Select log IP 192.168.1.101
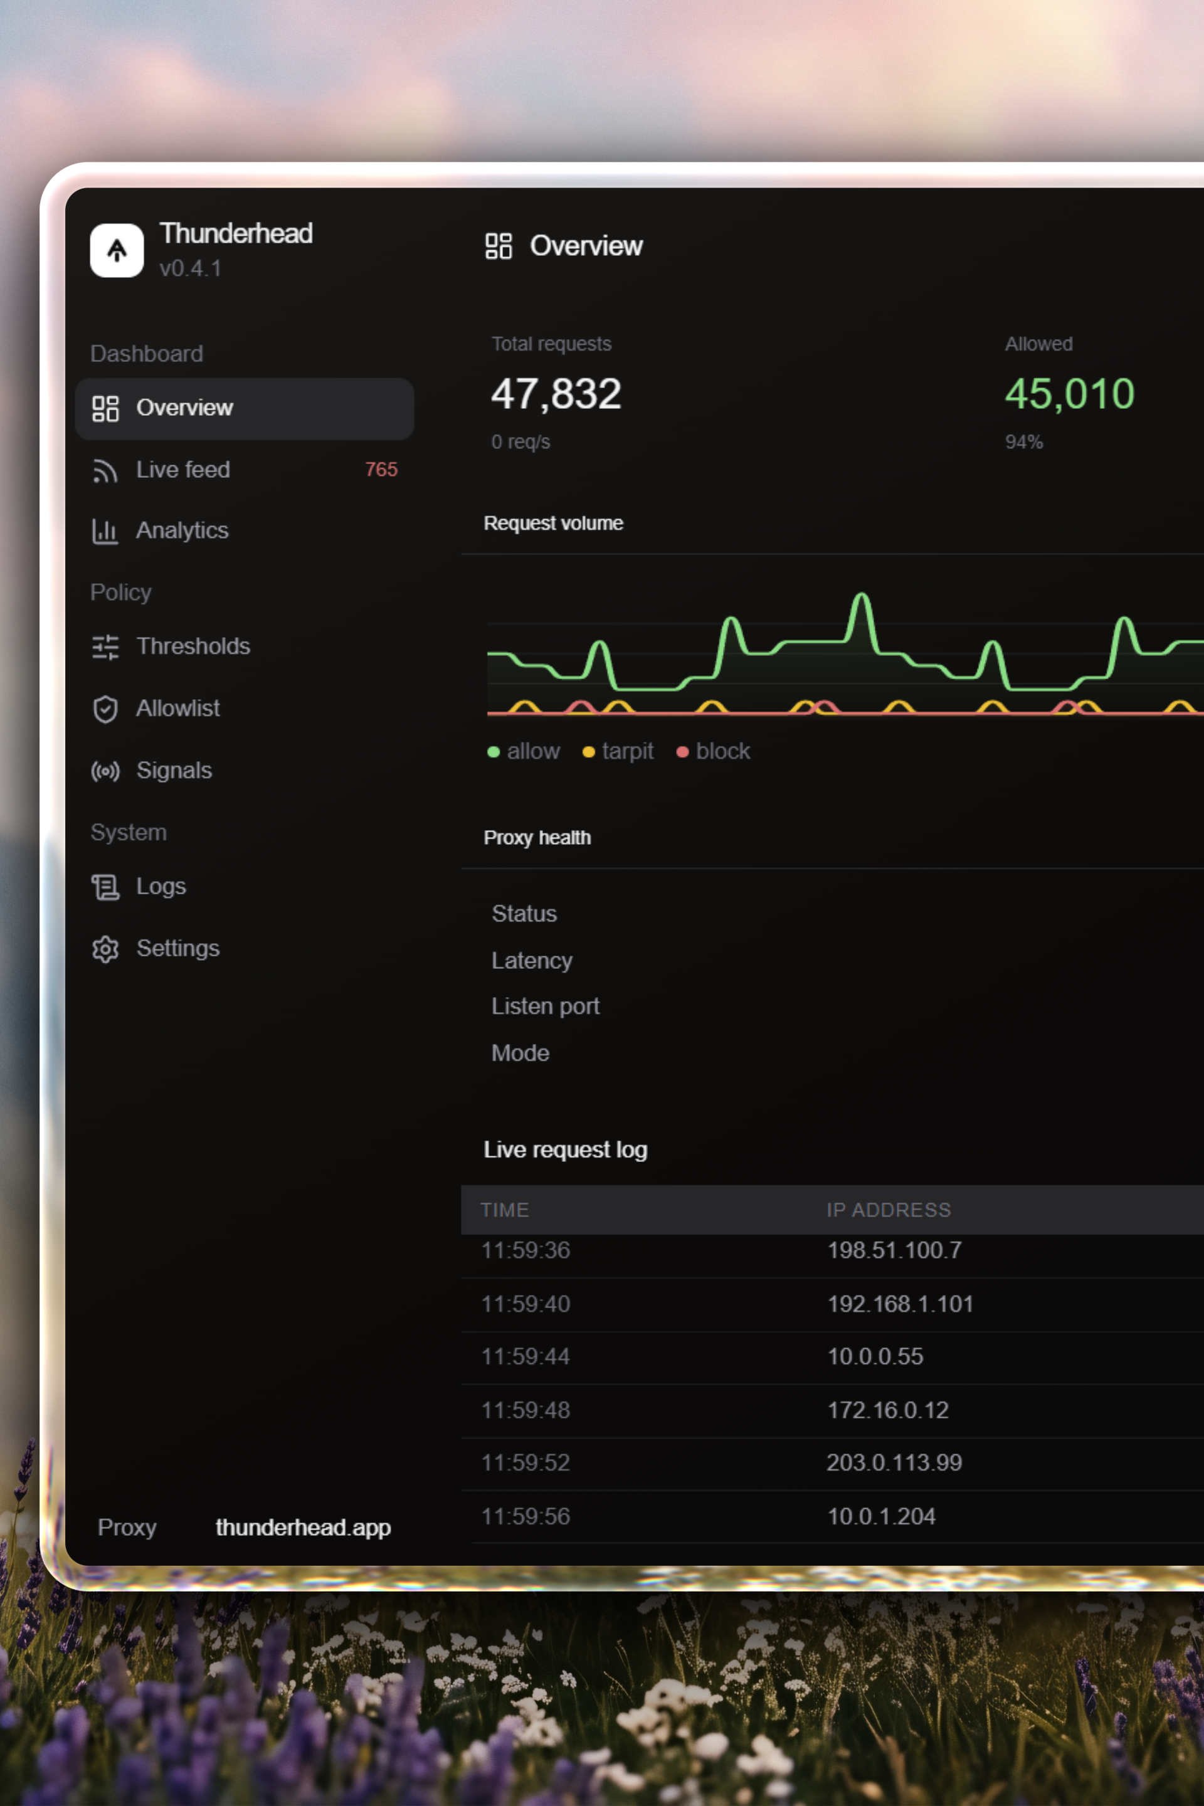 coord(900,1304)
